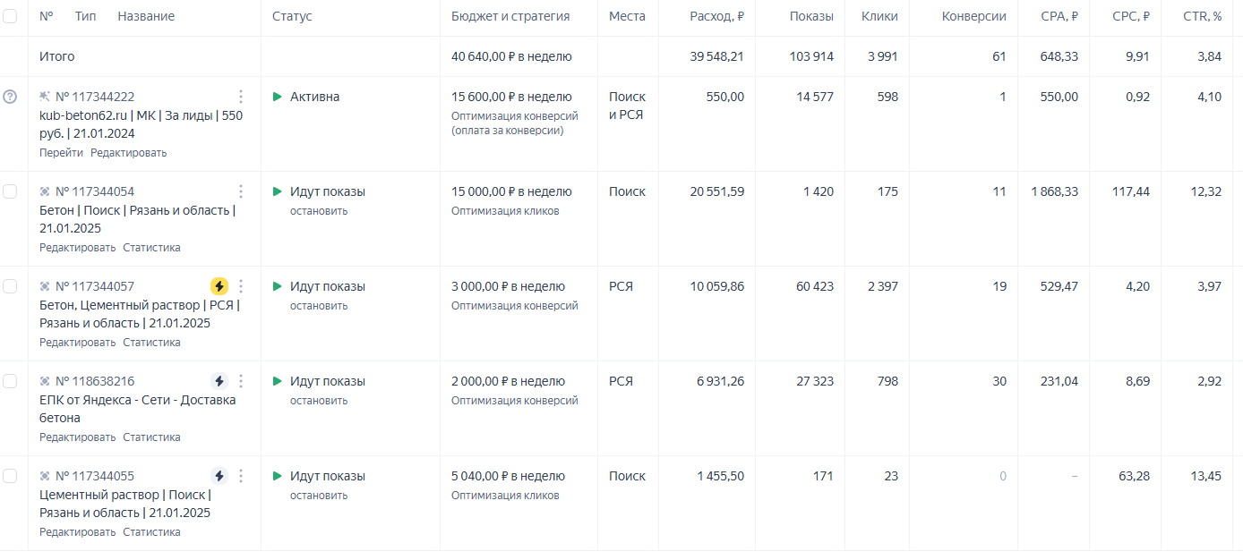Click Редактировать link for kub-beton62.ru campaign
This screenshot has height=560, width=1243.
pyautogui.click(x=128, y=153)
